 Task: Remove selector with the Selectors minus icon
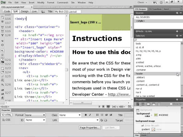[x=181, y=36]
